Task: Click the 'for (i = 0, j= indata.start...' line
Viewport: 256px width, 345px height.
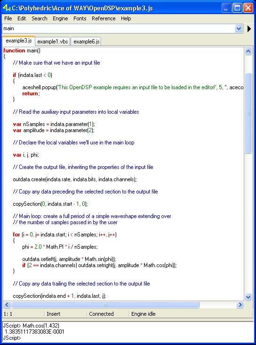Action: (x=65, y=235)
